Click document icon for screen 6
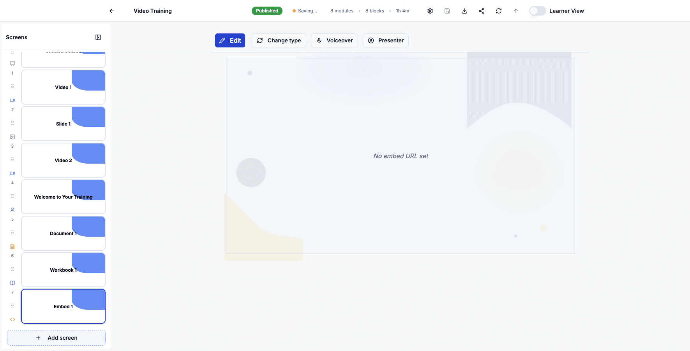The image size is (690, 351). tap(12, 246)
